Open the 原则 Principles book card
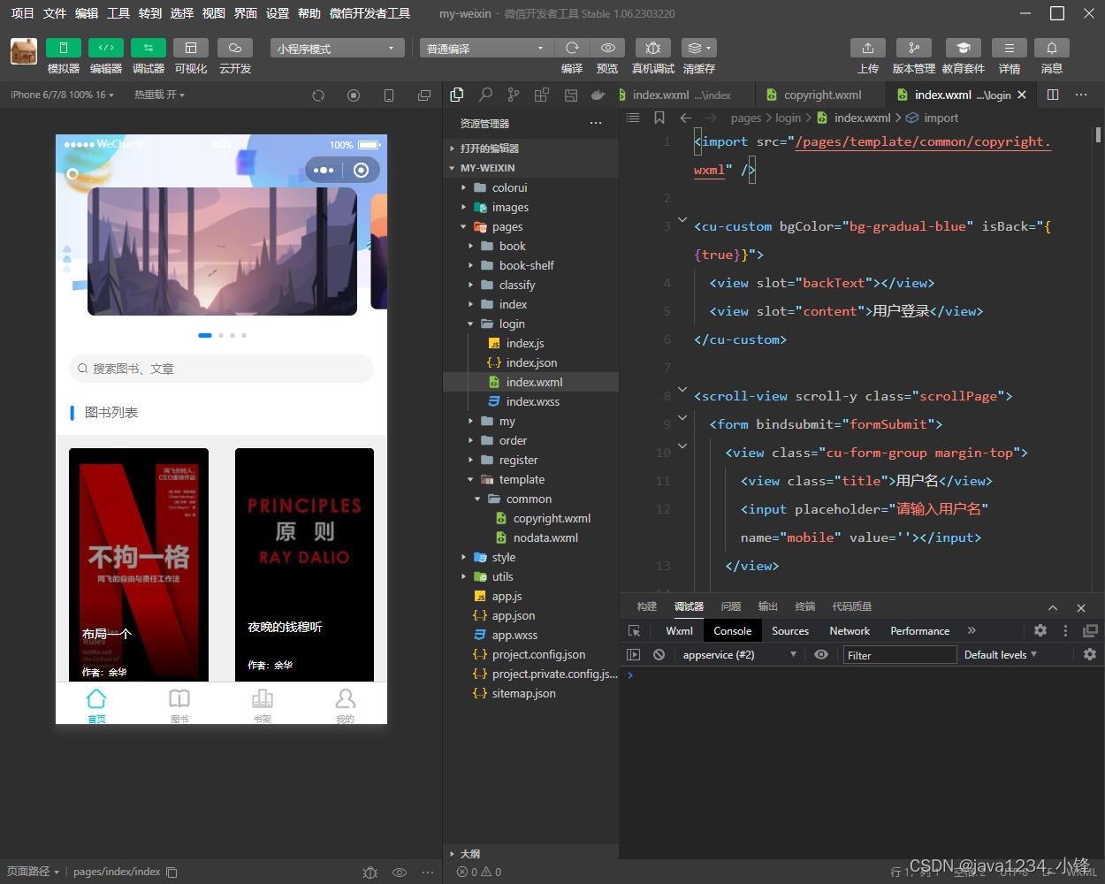Image resolution: width=1105 pixels, height=884 pixels. (x=304, y=564)
